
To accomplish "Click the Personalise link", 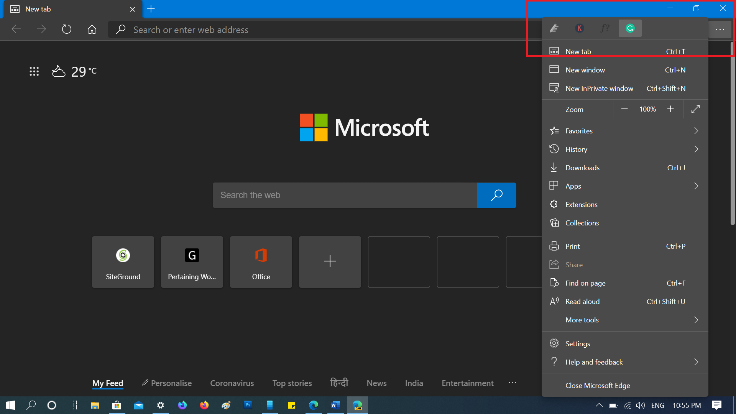I will pos(171,383).
